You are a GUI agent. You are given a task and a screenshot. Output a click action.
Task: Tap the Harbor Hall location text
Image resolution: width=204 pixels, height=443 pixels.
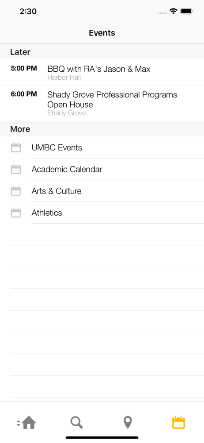click(x=64, y=78)
